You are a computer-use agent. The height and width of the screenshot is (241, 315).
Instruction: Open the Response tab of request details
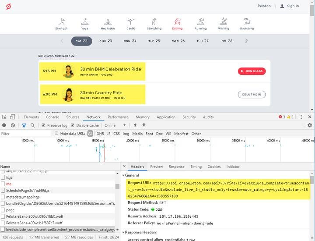pos(176,167)
